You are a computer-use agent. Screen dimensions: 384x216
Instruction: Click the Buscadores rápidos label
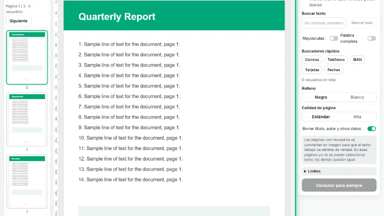pos(320,51)
